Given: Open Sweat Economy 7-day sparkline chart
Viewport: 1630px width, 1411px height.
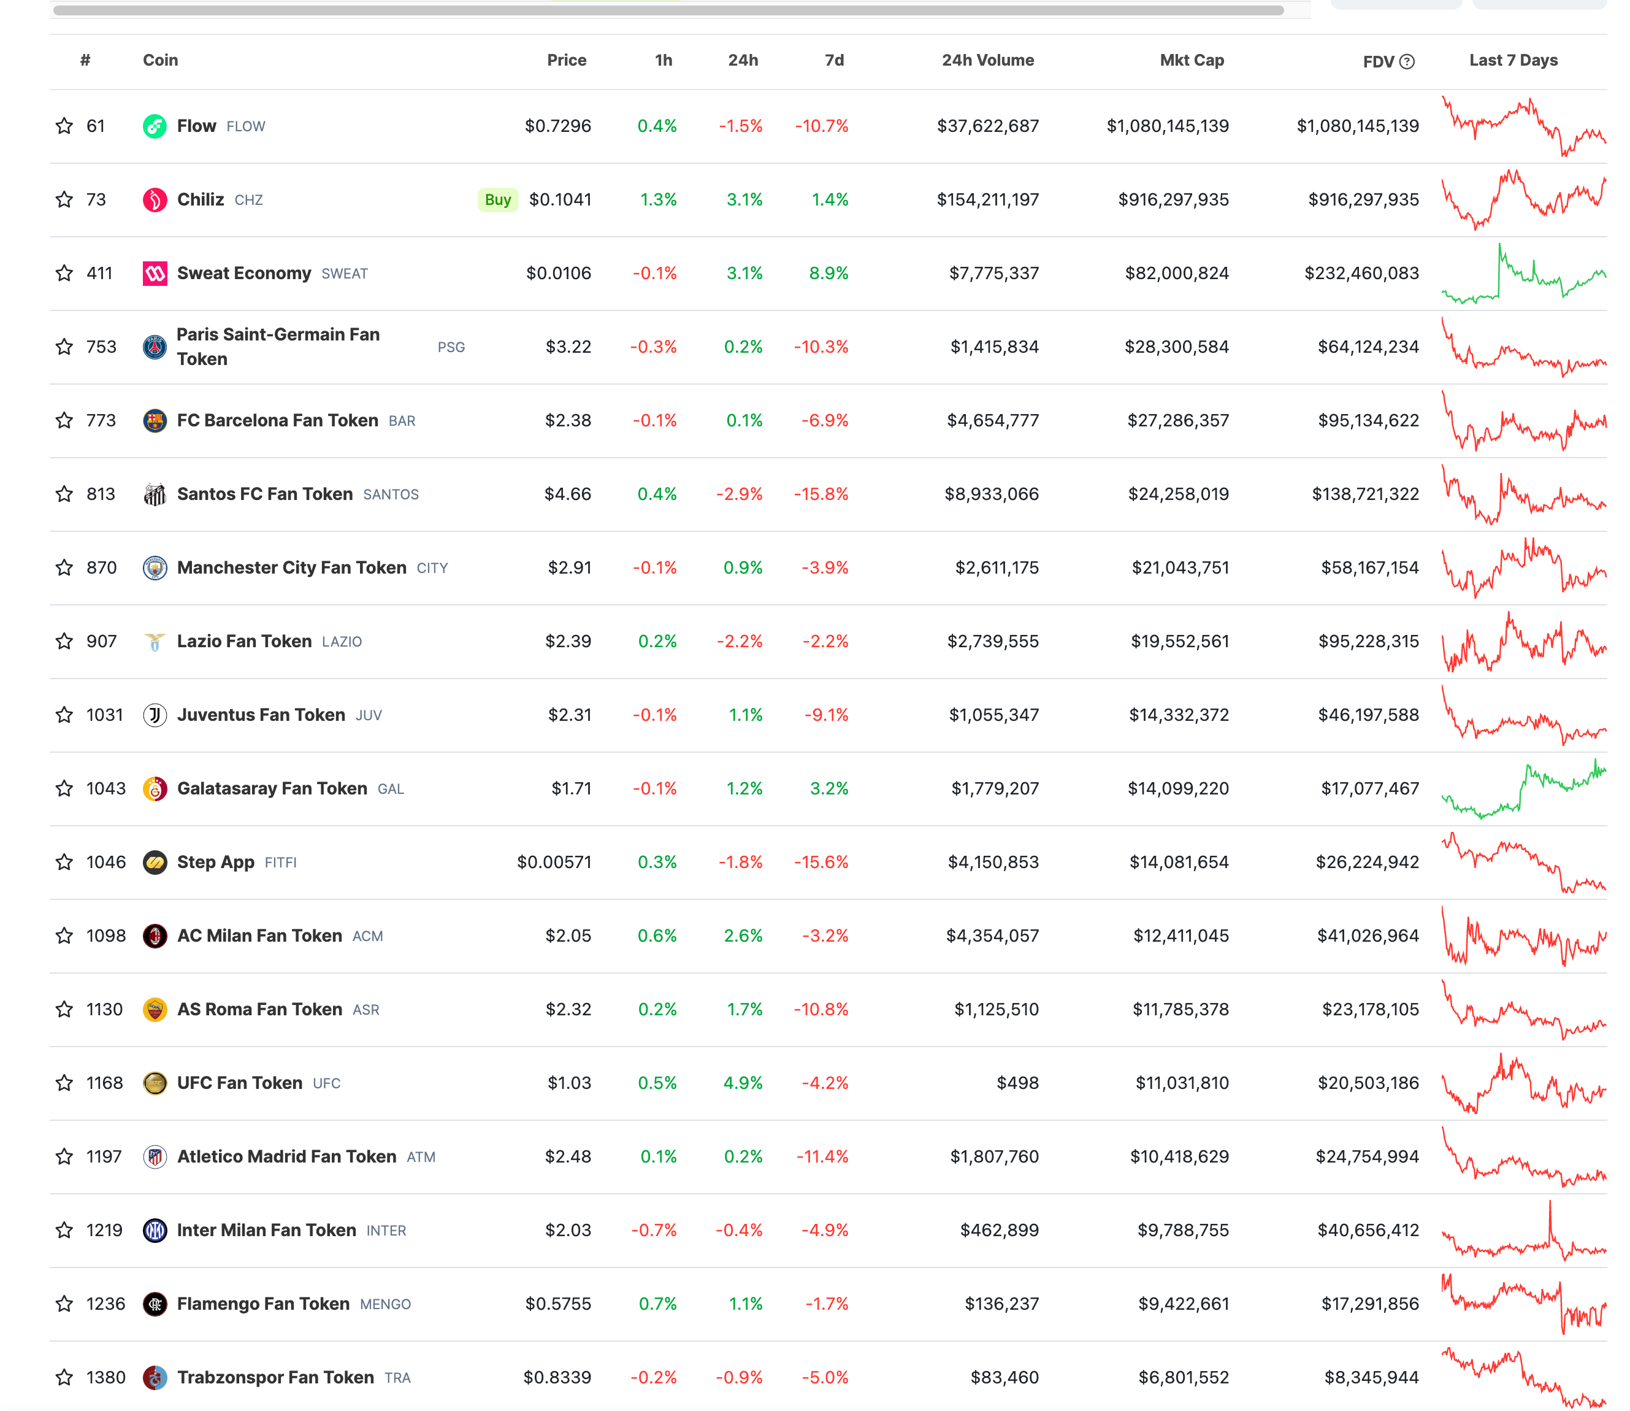Looking at the screenshot, I should click(1523, 273).
